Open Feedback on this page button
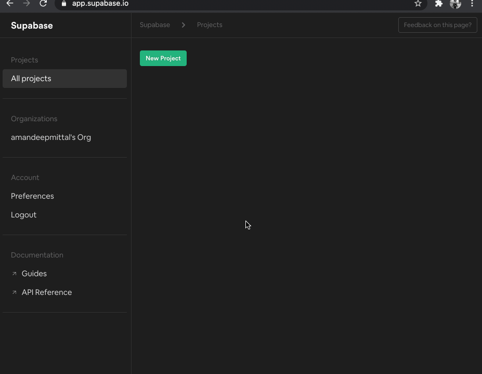The height and width of the screenshot is (374, 482). [x=437, y=25]
